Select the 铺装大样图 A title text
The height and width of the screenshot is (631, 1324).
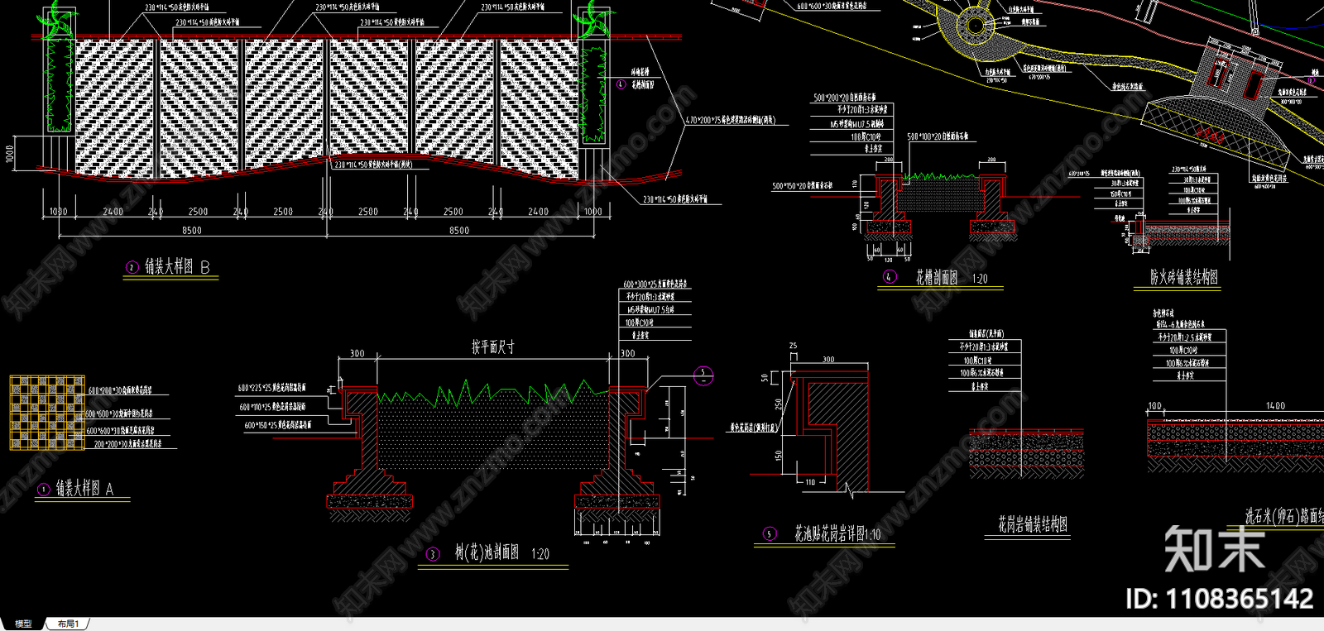click(84, 488)
